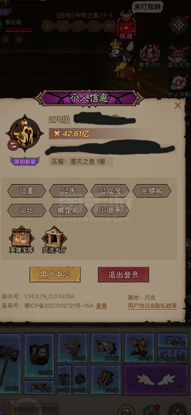
Task: Select the skull chest armor 264级 slot
Action: coord(39,355)
